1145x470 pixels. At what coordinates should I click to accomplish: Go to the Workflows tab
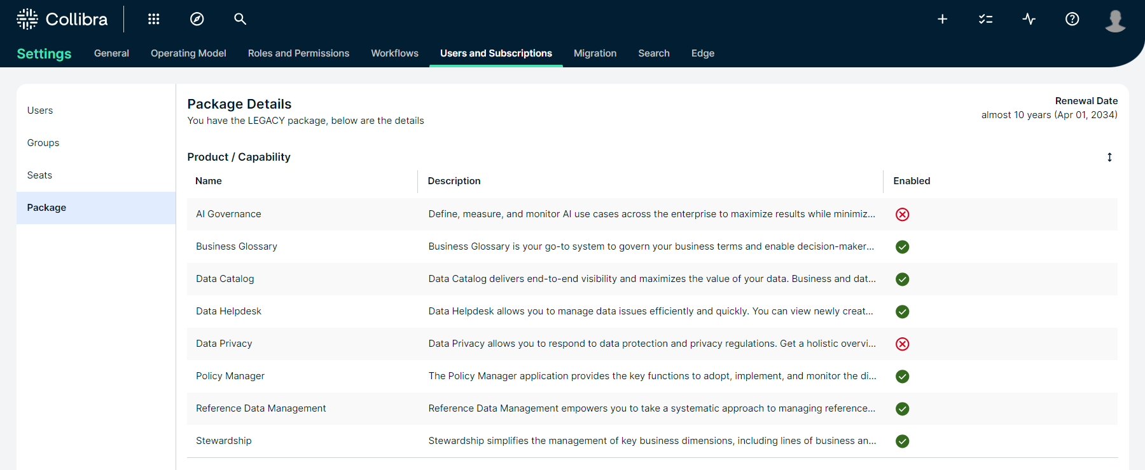(394, 53)
